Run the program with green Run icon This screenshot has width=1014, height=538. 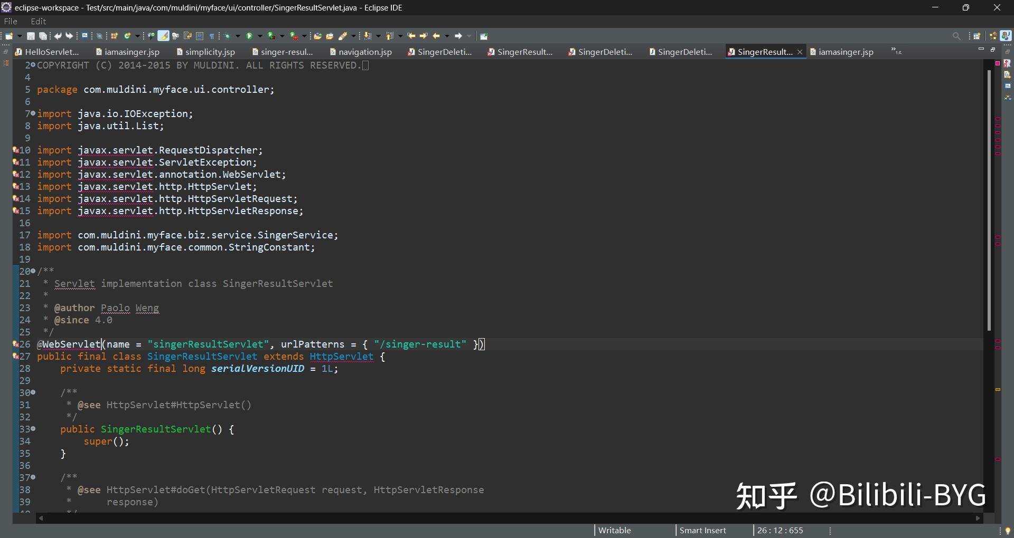coord(249,36)
